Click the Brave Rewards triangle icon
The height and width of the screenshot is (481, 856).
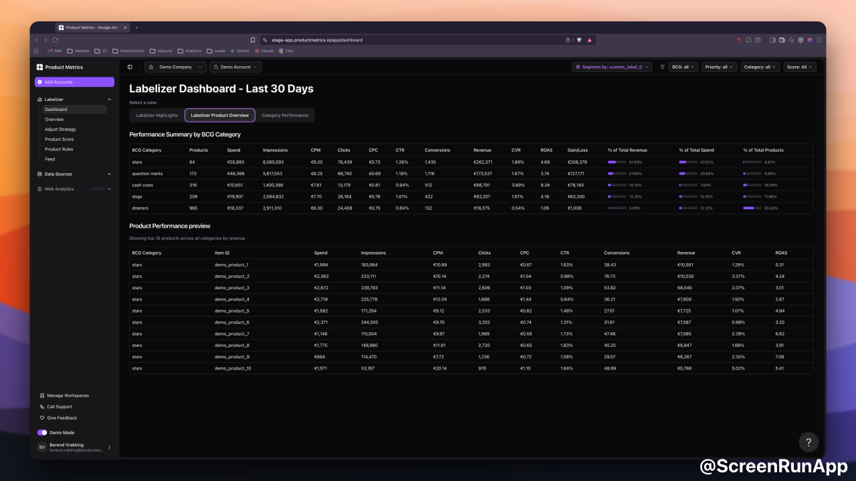tap(589, 39)
